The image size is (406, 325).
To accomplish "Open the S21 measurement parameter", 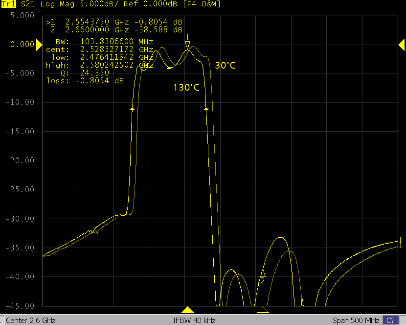I will click(28, 4).
